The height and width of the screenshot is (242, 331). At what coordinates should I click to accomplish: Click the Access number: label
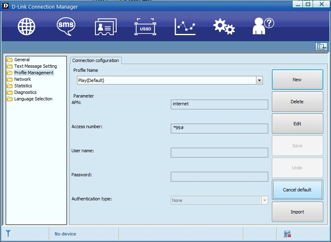tap(87, 127)
